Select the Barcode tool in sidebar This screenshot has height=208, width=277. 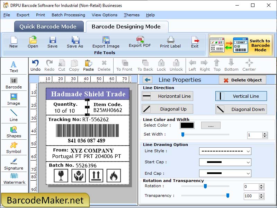[x=14, y=83]
